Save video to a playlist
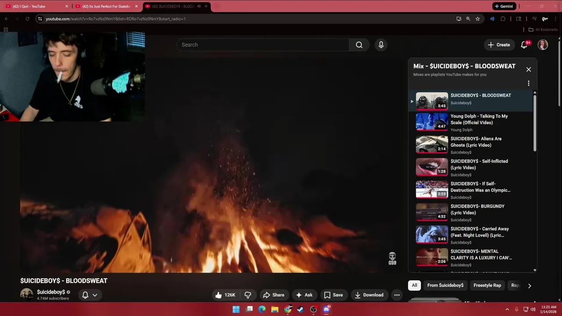This screenshot has width=562, height=316. tap(333, 295)
